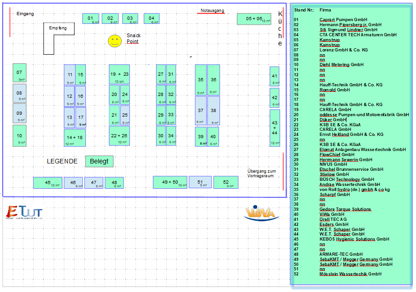Select the combined booth 14 + 18
416x292 pixels.
coord(75,138)
